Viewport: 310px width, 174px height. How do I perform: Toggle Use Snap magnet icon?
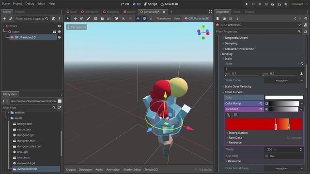[123, 18]
